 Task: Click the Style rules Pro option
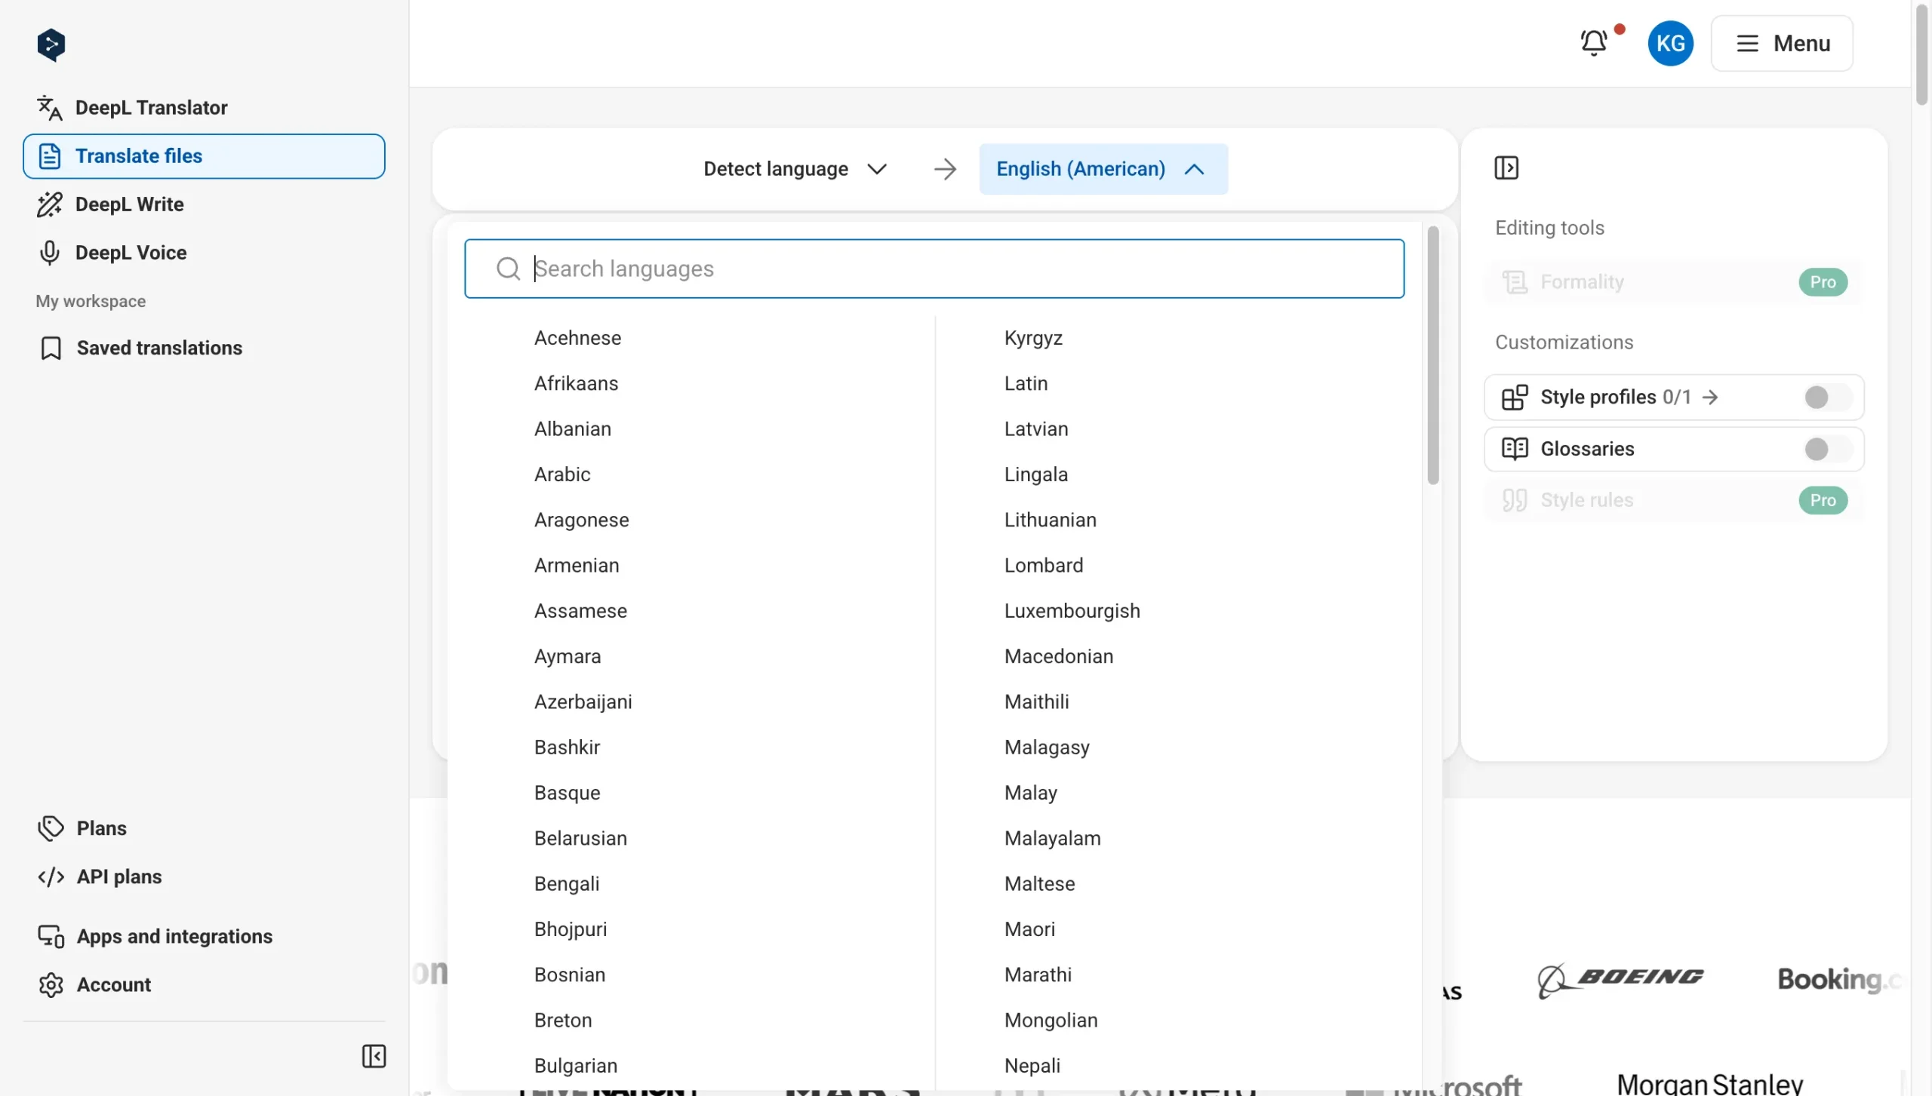[x=1674, y=500]
